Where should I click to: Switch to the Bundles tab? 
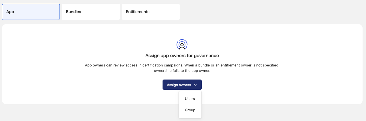[x=91, y=12]
